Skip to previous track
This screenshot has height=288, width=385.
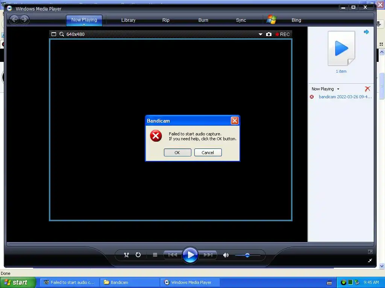pyautogui.click(x=173, y=255)
